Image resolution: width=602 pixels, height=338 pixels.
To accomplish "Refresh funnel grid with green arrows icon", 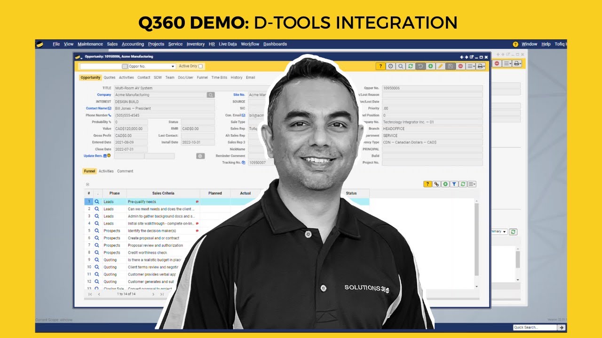I will tap(463, 184).
